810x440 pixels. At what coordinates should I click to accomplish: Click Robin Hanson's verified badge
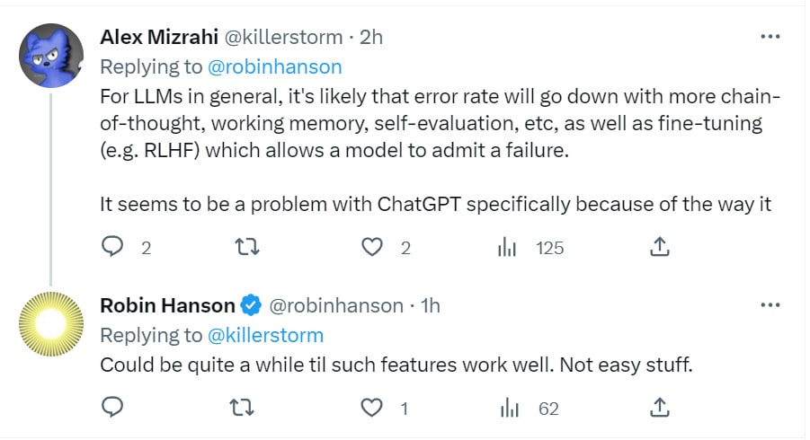pyautogui.click(x=251, y=305)
